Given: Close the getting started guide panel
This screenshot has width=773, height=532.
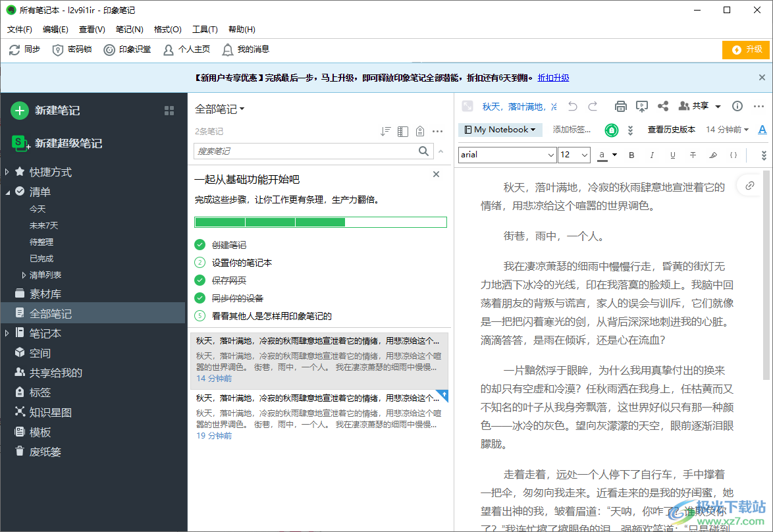Looking at the screenshot, I should coord(437,174).
